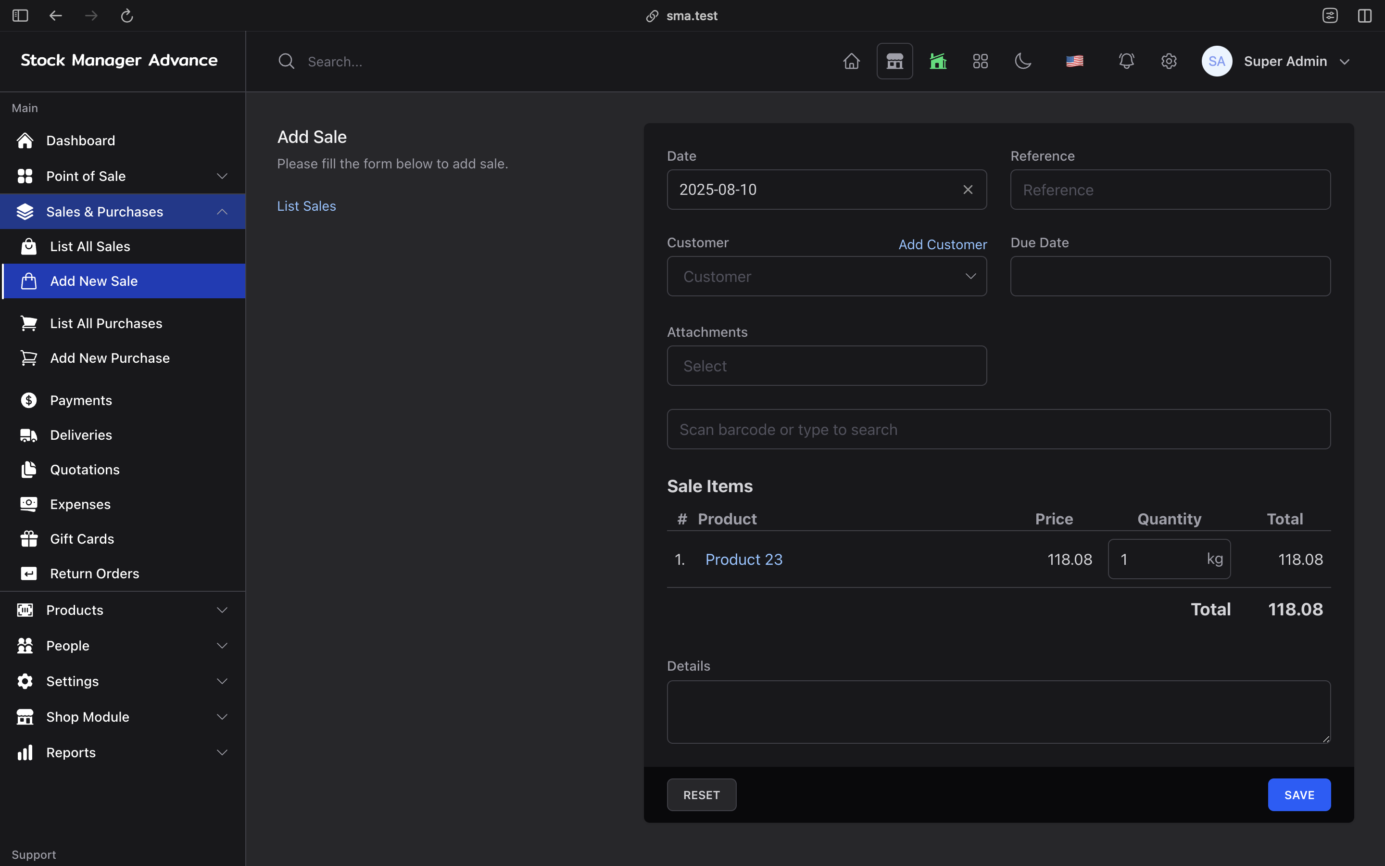Image resolution: width=1385 pixels, height=866 pixels.
Task: Open the Product 23 link
Action: pyautogui.click(x=743, y=559)
